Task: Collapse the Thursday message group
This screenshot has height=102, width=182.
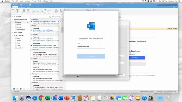Action: point(32,34)
